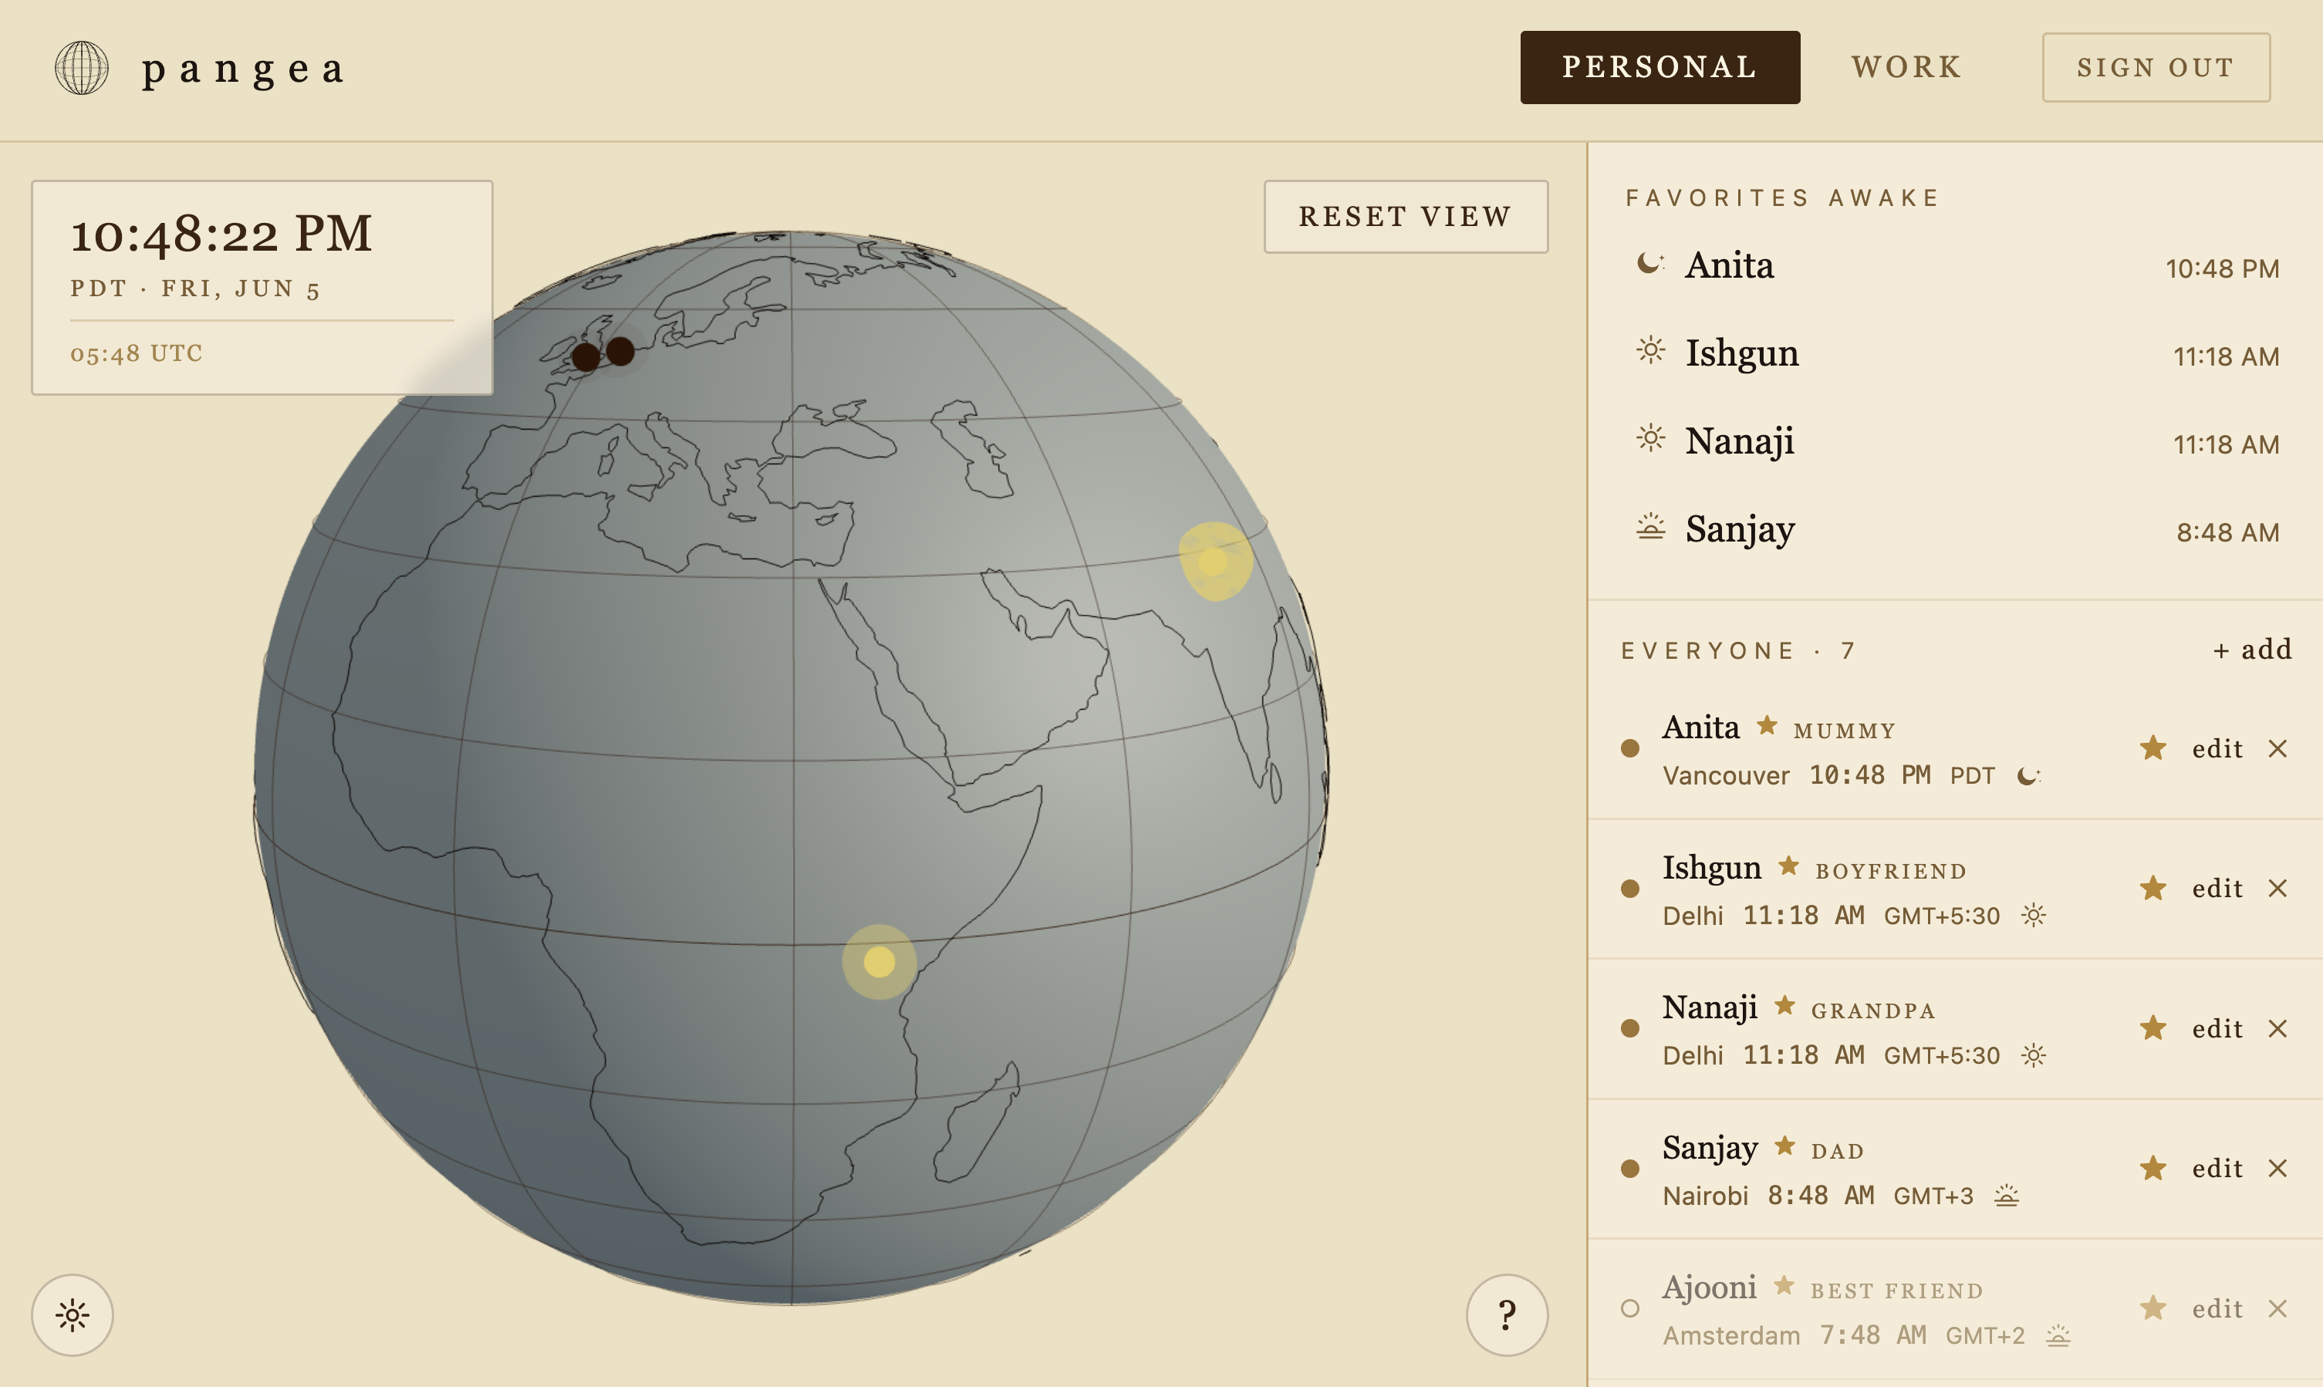Toggle favorite star for Ishgun's row
2323x1387 pixels.
pos(2153,888)
